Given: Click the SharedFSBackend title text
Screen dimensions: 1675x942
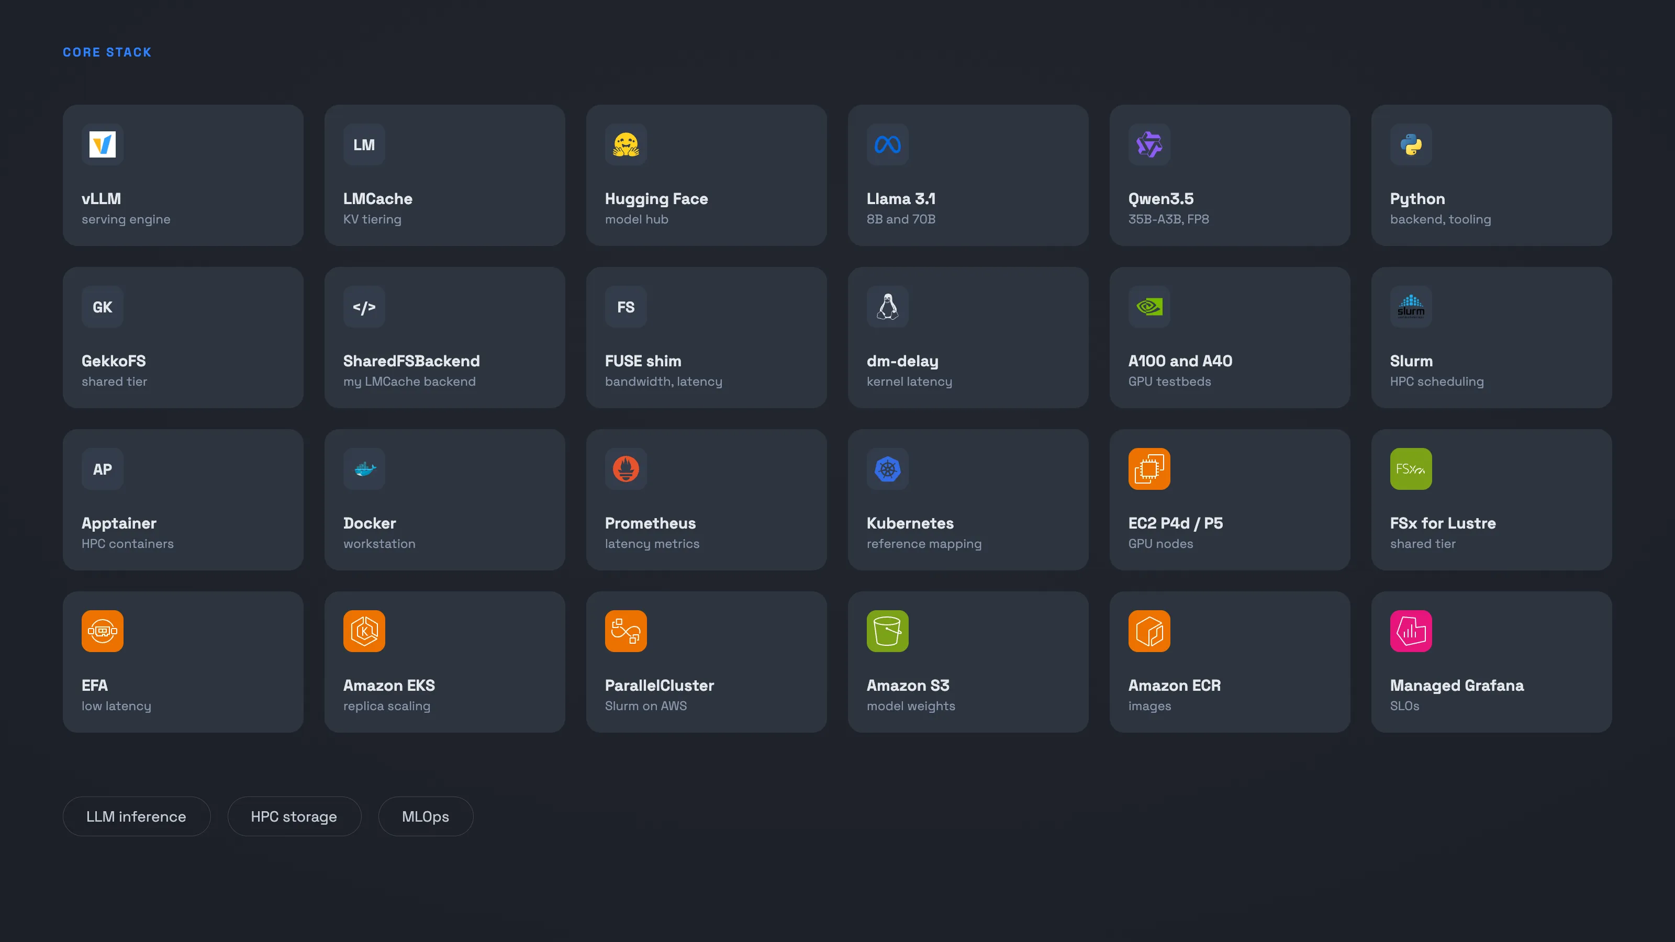Looking at the screenshot, I should (x=411, y=362).
